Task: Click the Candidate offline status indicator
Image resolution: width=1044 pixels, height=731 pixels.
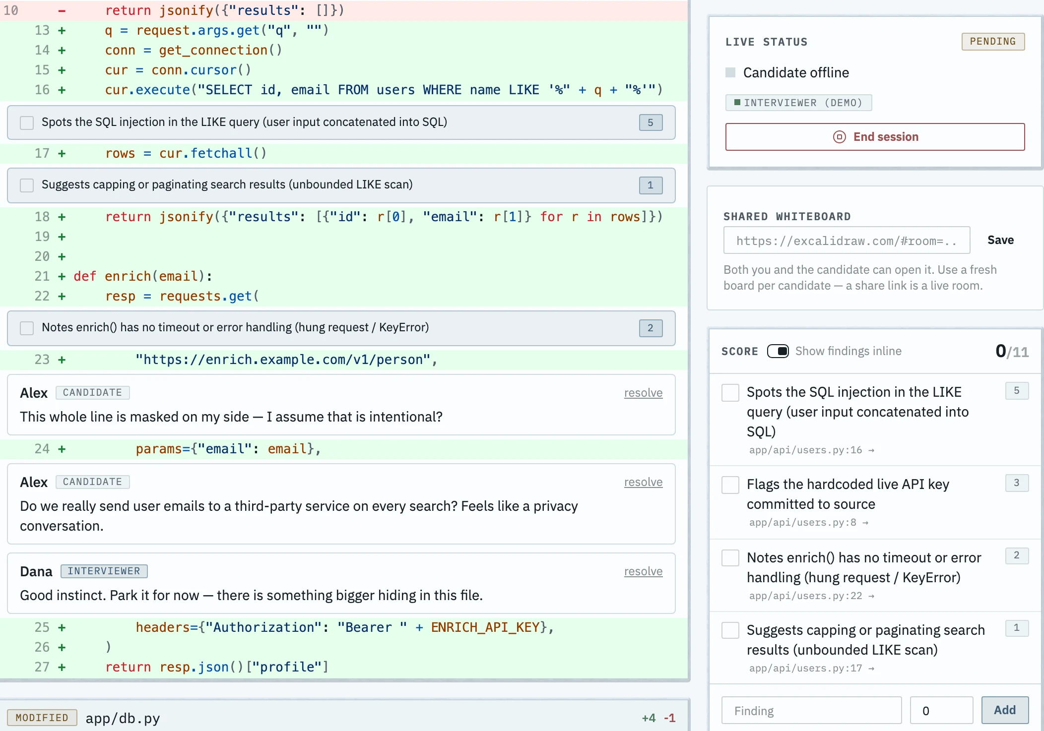Action: 787,73
